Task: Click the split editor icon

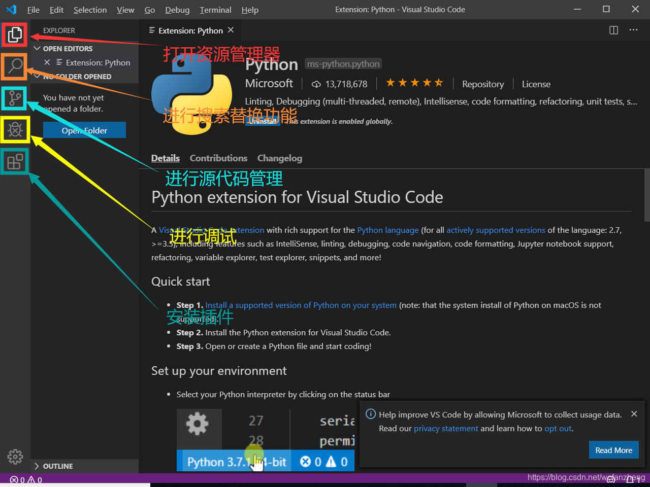Action: [x=613, y=30]
